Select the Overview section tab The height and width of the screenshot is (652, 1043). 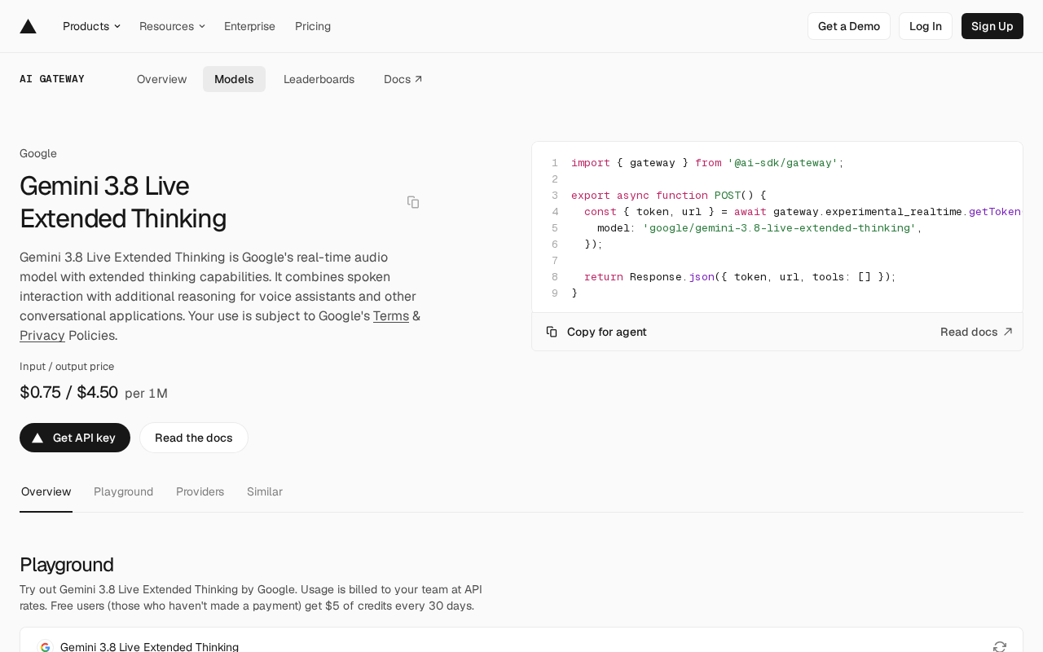[46, 491]
